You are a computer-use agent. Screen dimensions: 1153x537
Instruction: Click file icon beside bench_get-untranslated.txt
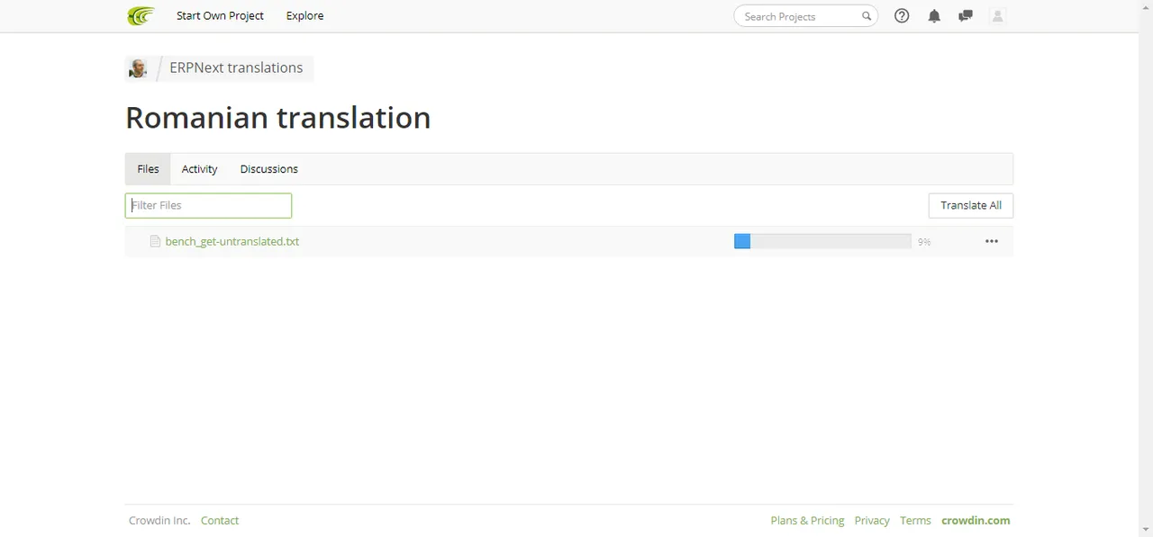pyautogui.click(x=155, y=241)
